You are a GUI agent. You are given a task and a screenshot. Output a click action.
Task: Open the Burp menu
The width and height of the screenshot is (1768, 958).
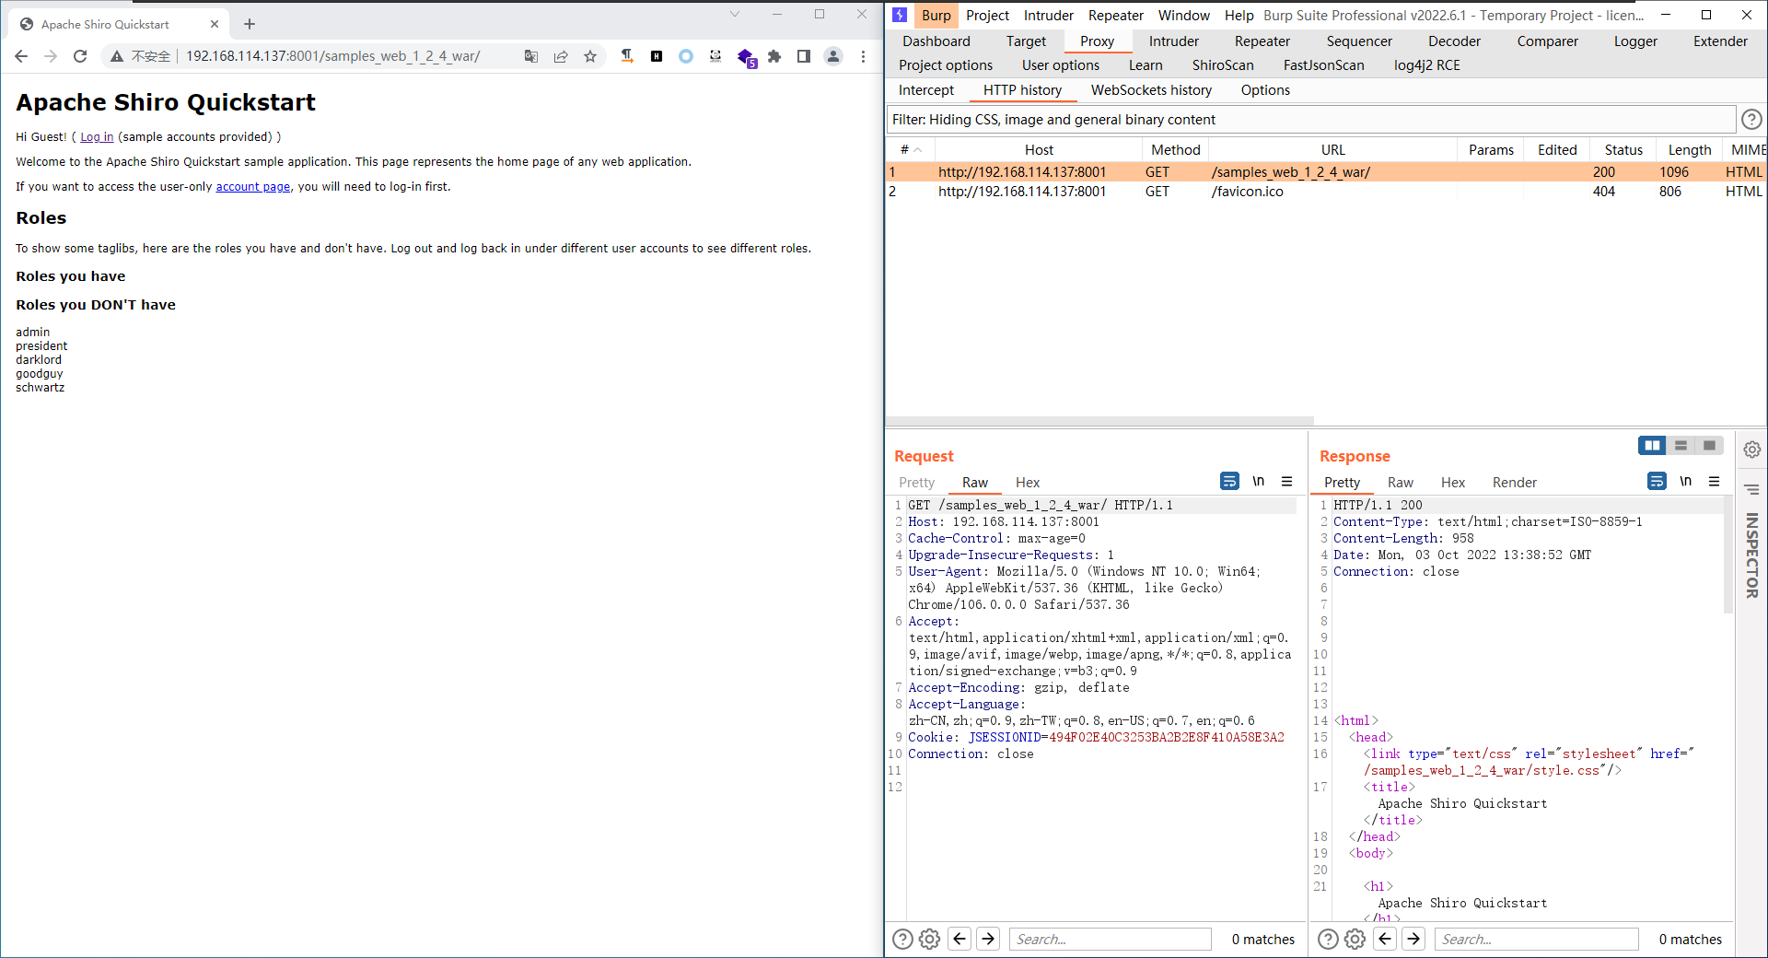tap(936, 15)
